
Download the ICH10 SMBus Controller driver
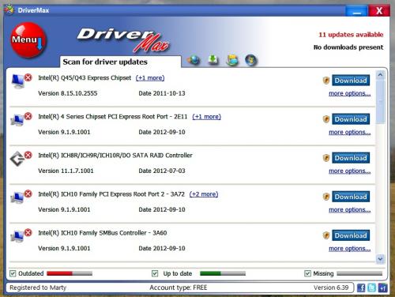(351, 235)
